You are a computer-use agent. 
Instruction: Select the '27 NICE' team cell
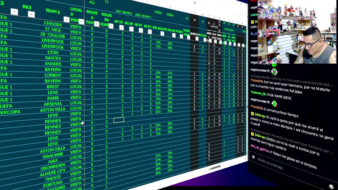tap(53, 30)
